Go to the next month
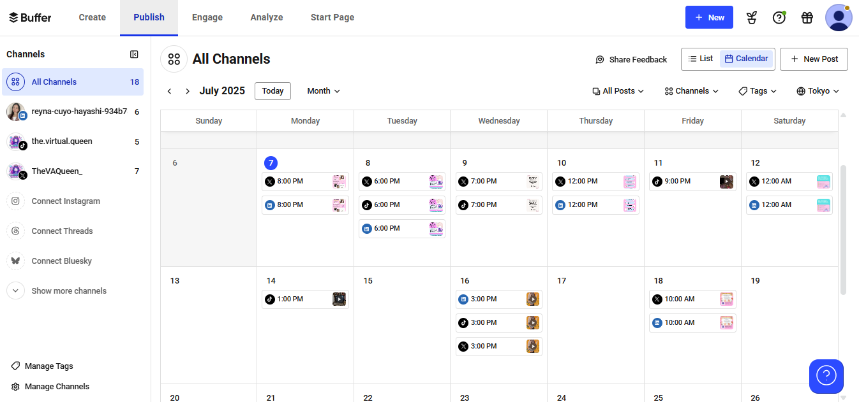Viewport: 859px width, 402px height. pos(188,91)
